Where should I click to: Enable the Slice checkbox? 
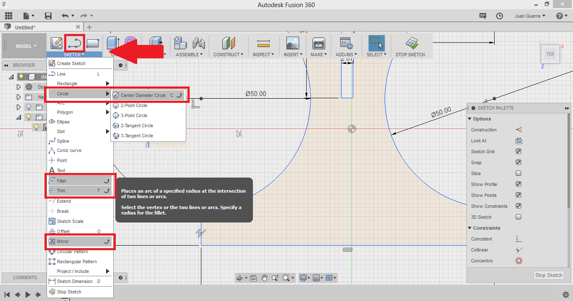518,173
